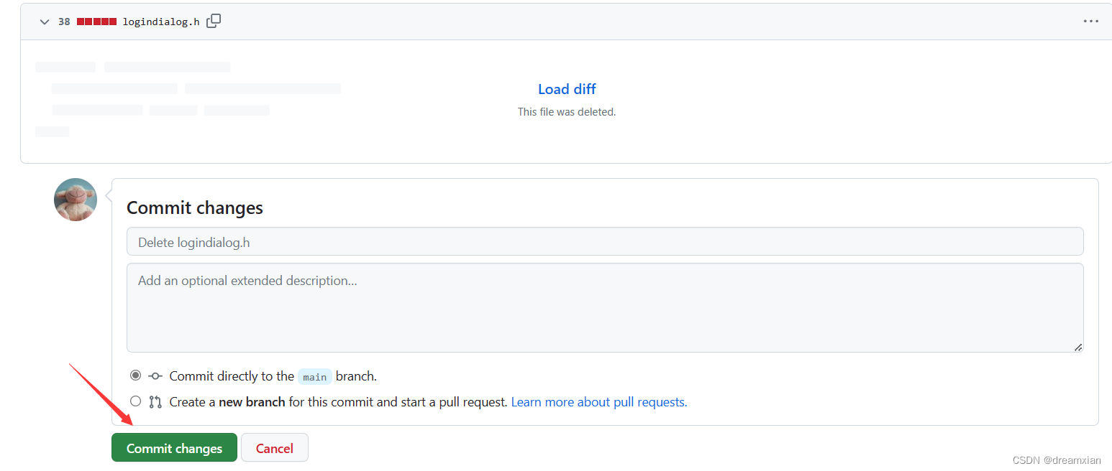Click the description textarea resize grip
The height and width of the screenshot is (471, 1112).
(x=1078, y=348)
